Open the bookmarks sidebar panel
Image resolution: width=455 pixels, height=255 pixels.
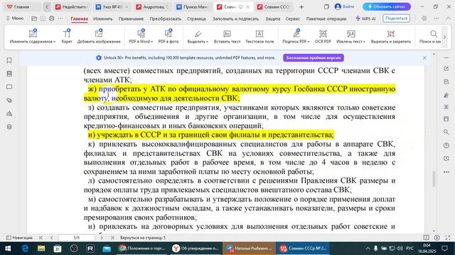click(9, 60)
